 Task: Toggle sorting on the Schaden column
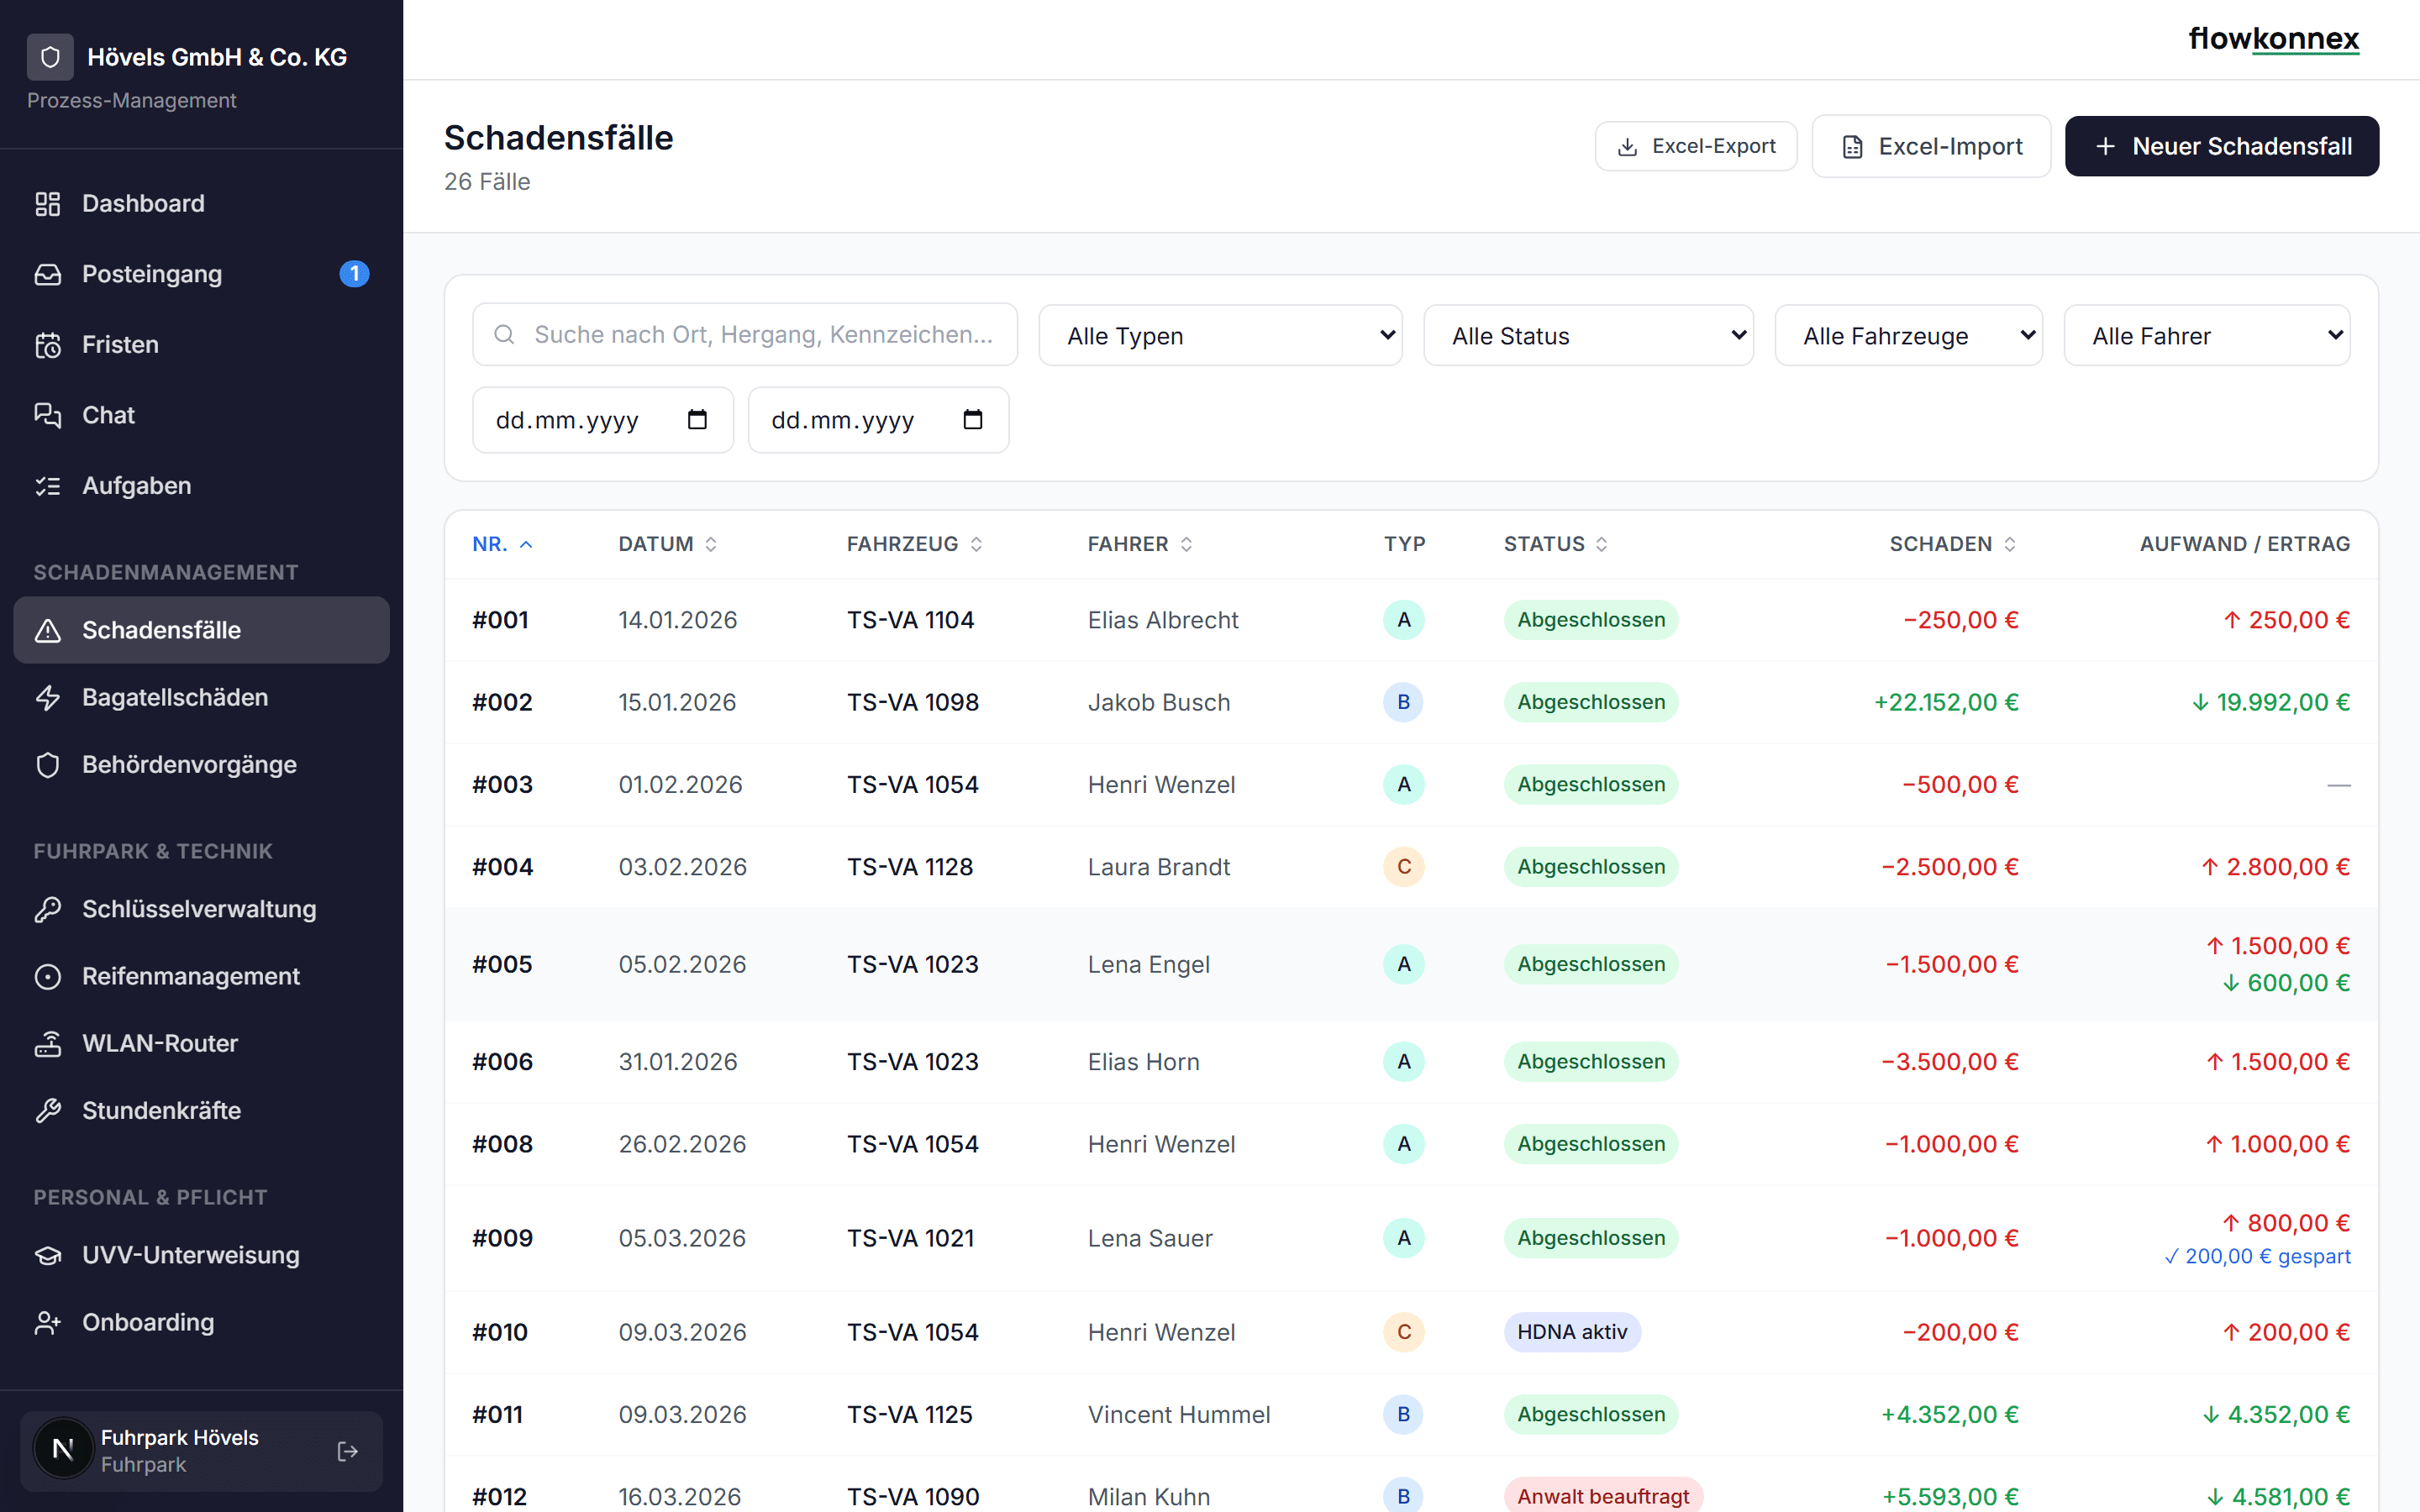[x=1952, y=544]
